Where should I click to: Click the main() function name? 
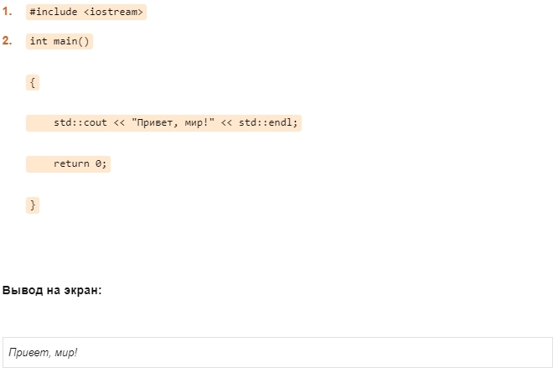tap(71, 41)
